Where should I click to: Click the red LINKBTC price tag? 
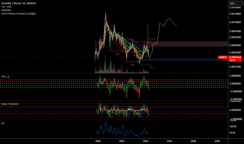click(x=223, y=57)
